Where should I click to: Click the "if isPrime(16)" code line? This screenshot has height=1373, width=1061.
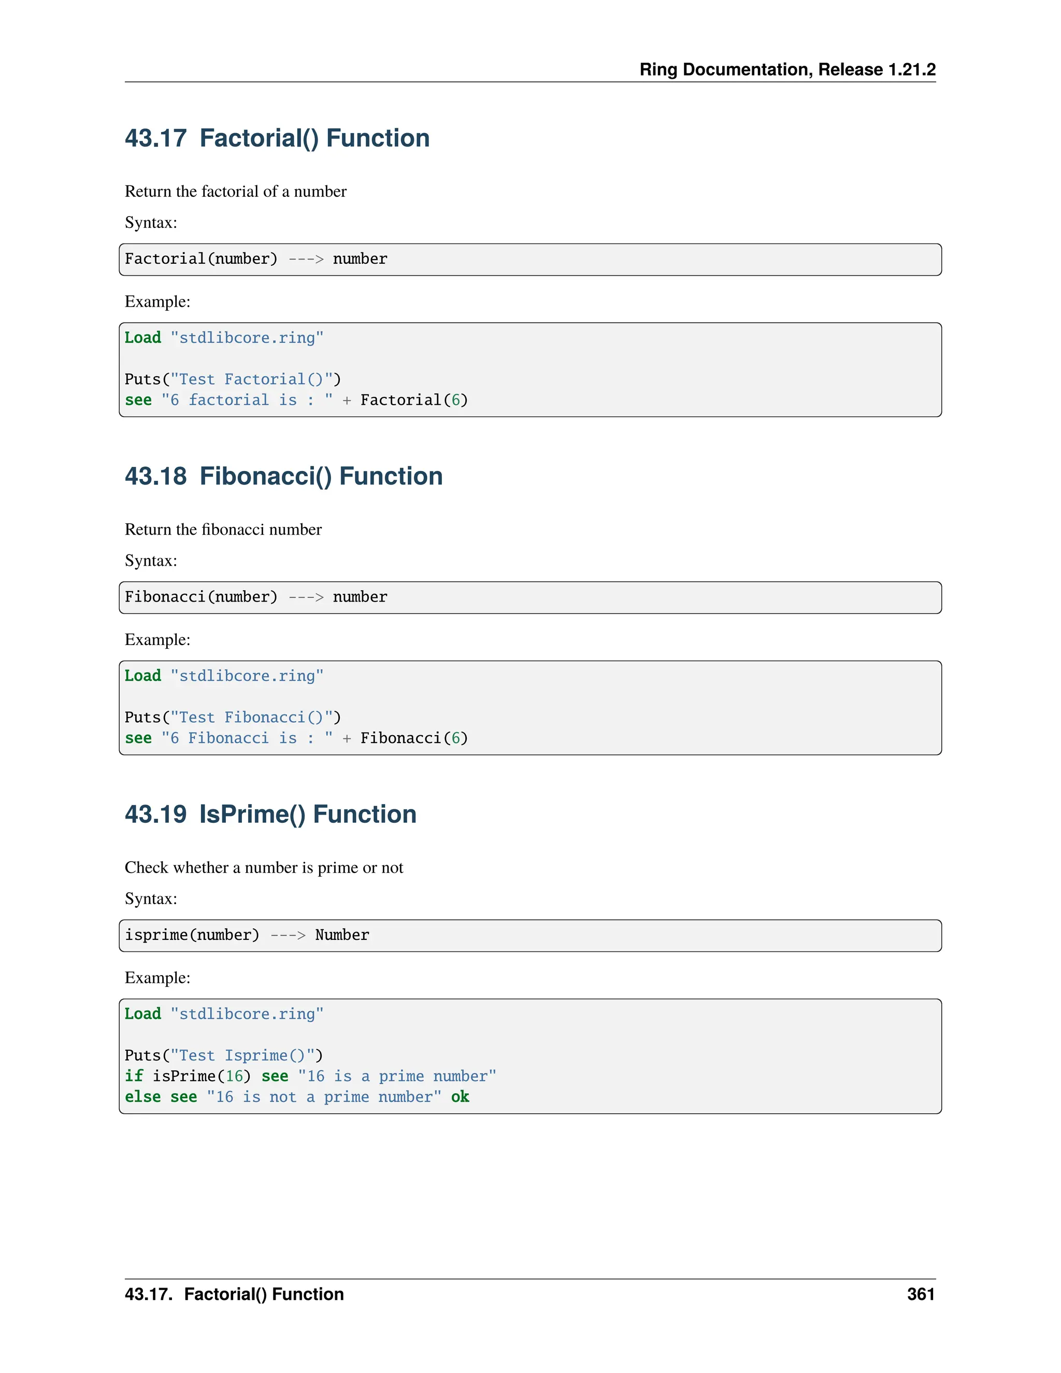(x=310, y=1077)
